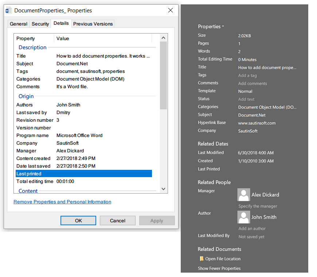Click the Word document icon in title bar
317x277 pixels.
9,11
